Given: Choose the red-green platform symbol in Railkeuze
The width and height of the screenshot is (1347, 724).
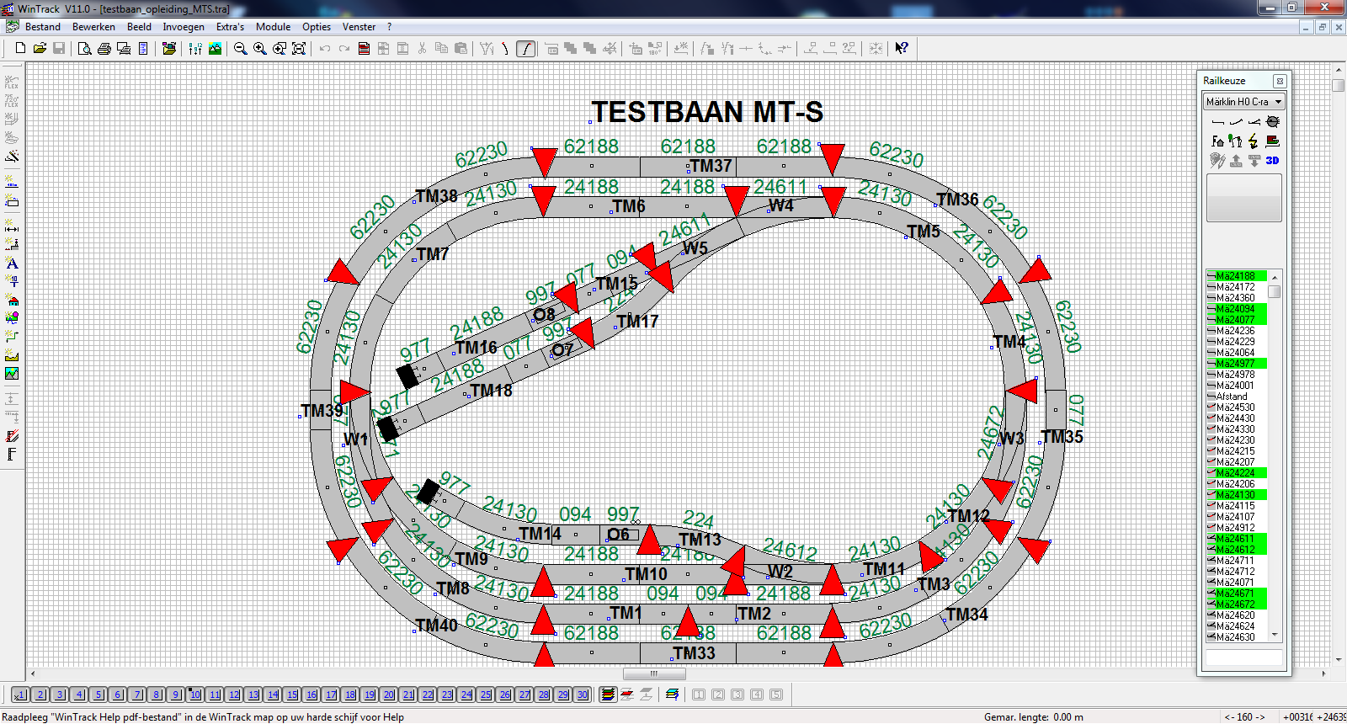Looking at the screenshot, I should click(1273, 141).
